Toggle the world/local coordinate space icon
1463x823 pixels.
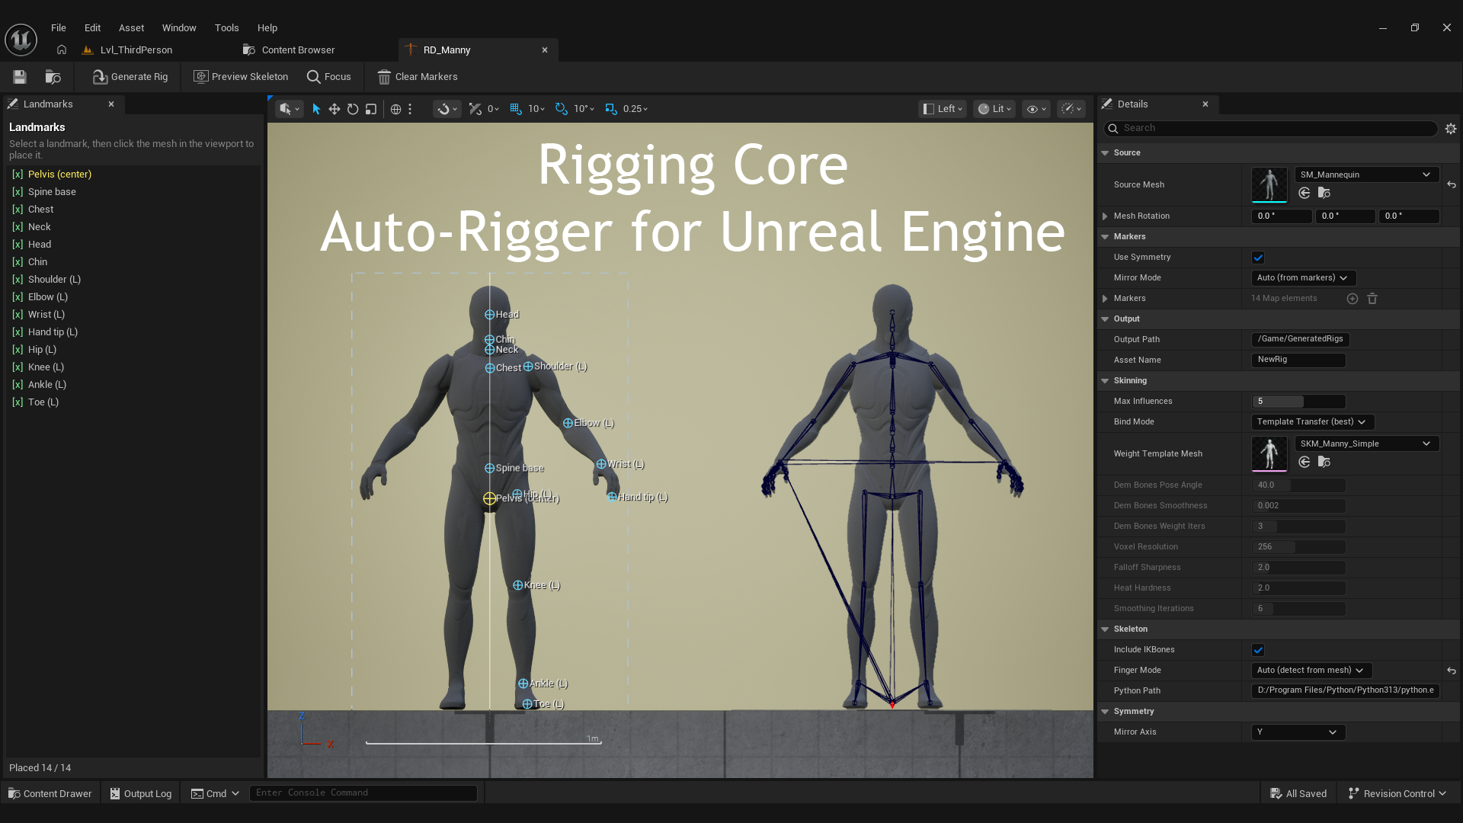395,109
